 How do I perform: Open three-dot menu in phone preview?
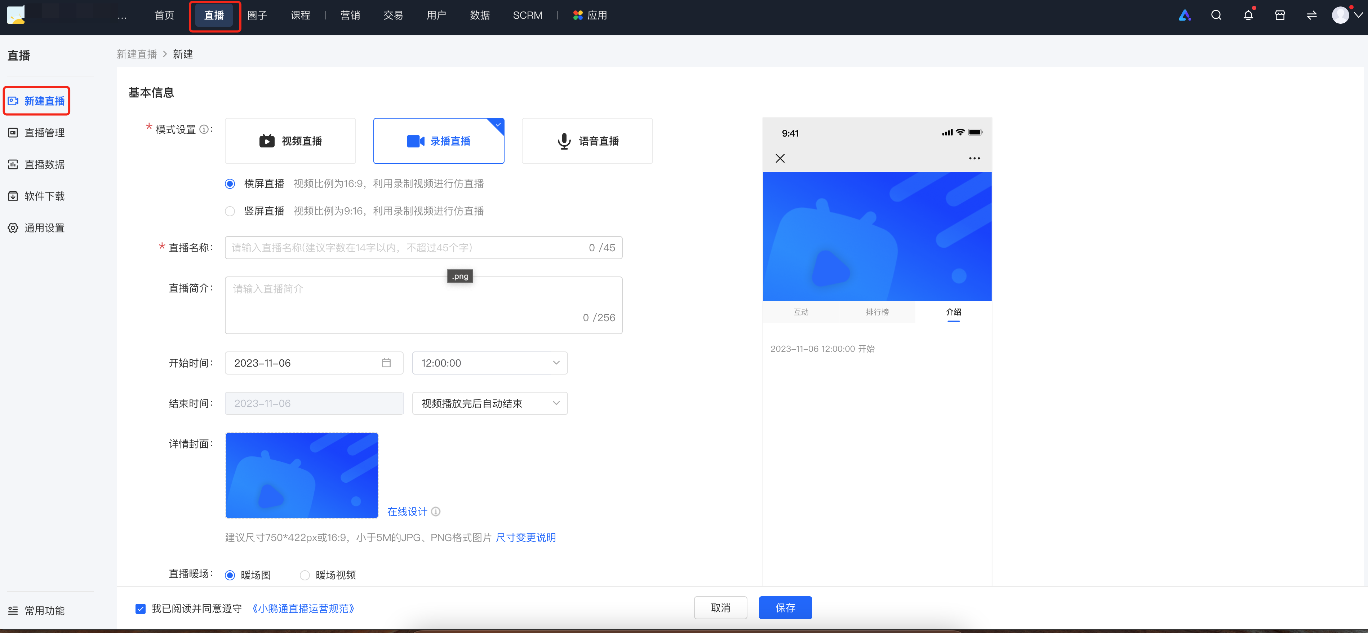(974, 158)
